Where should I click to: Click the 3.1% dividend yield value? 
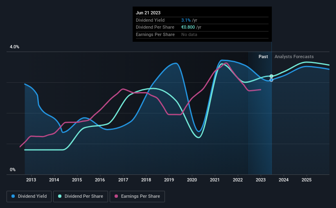click(186, 20)
